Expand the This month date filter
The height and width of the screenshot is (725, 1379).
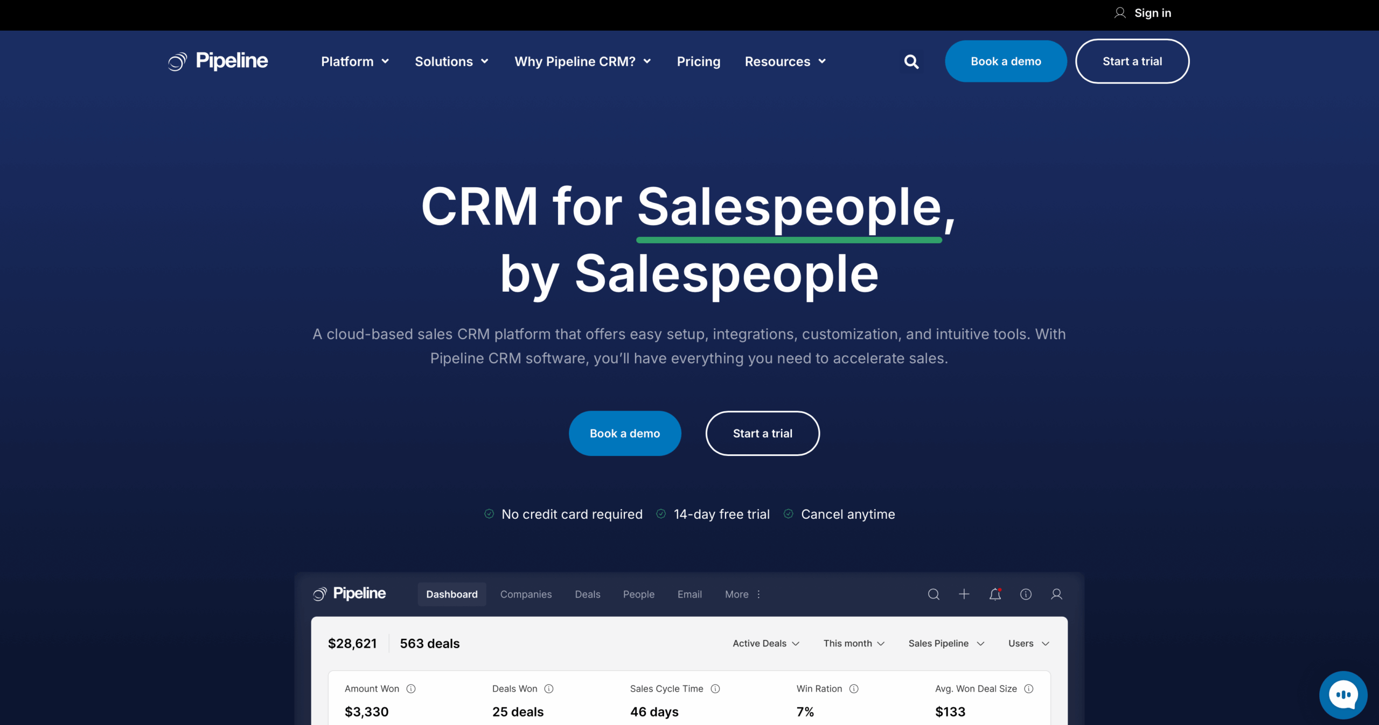(x=853, y=643)
